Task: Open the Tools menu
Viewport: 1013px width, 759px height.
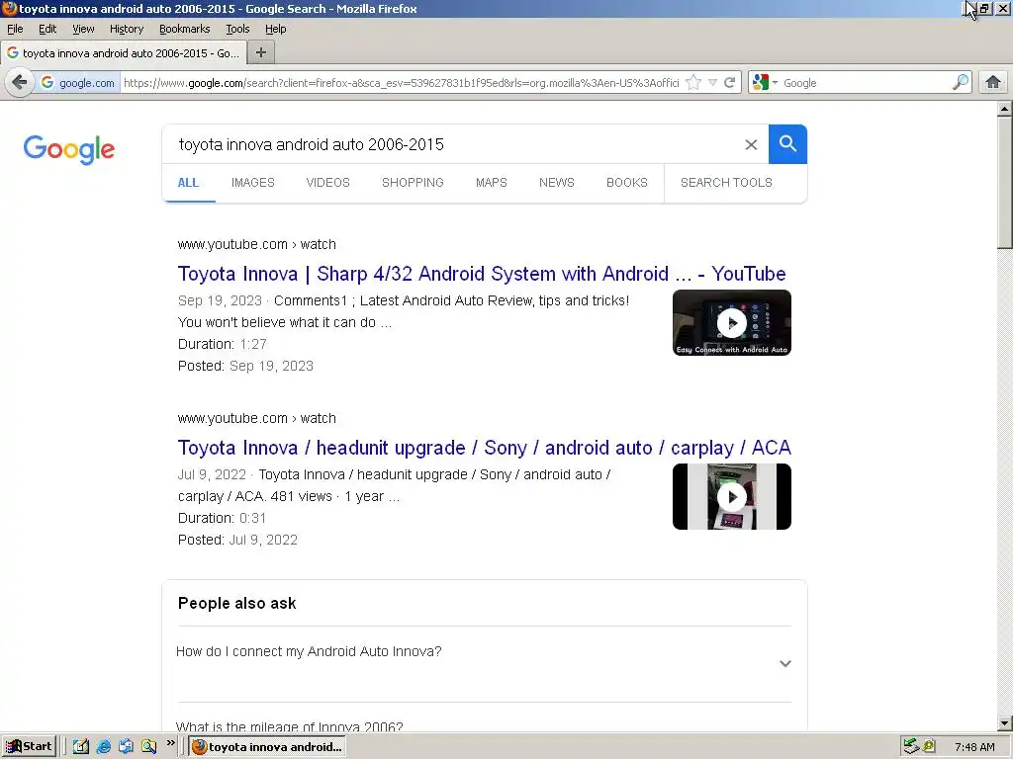Action: pyautogui.click(x=237, y=29)
